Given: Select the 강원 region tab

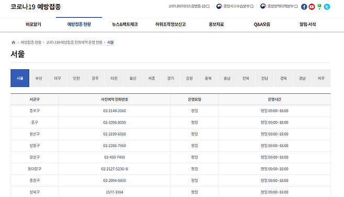Looking at the screenshot, I should [189, 78].
